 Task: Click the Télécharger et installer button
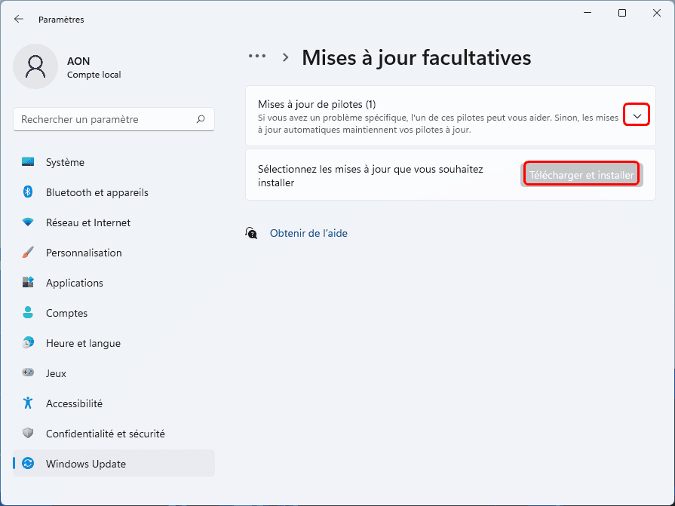581,175
